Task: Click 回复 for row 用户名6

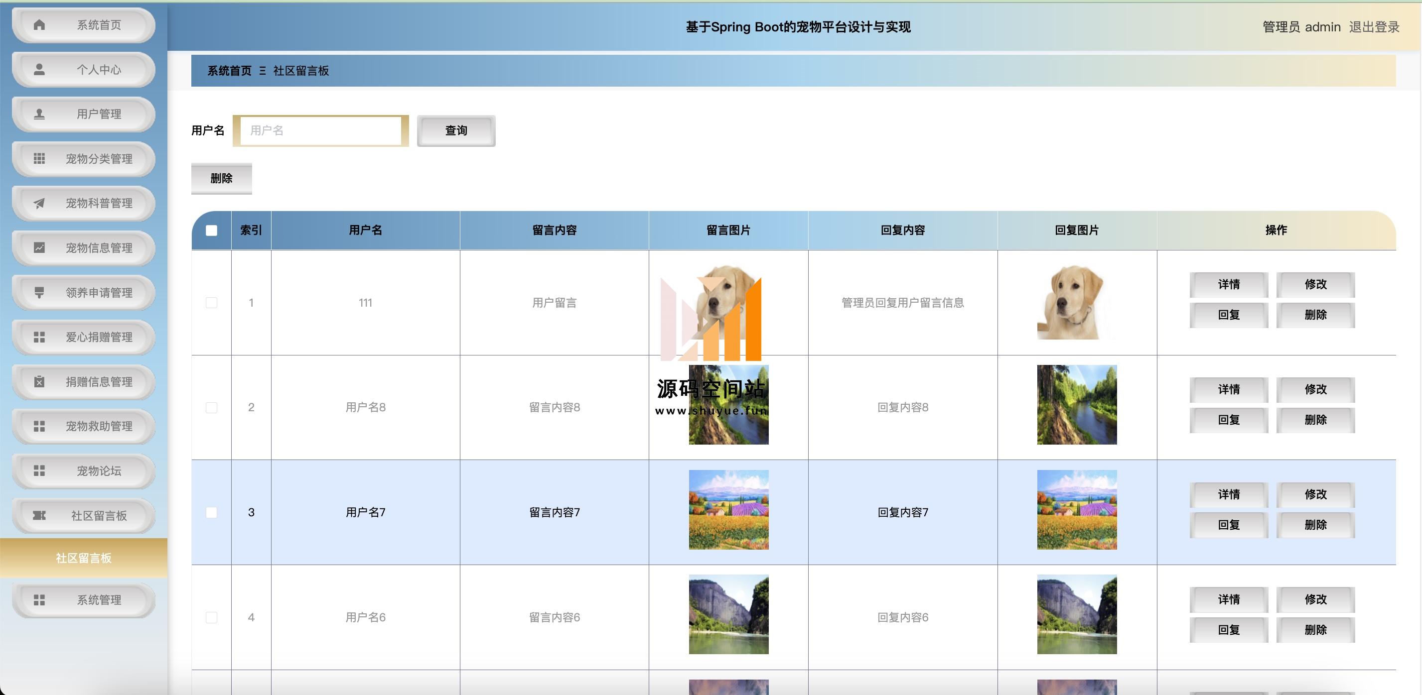Action: 1229,630
